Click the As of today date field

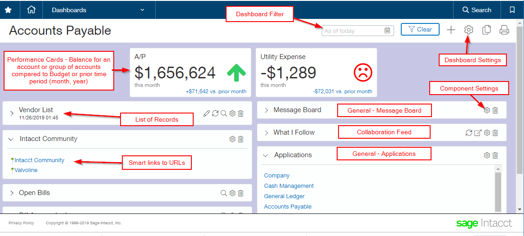(357, 31)
